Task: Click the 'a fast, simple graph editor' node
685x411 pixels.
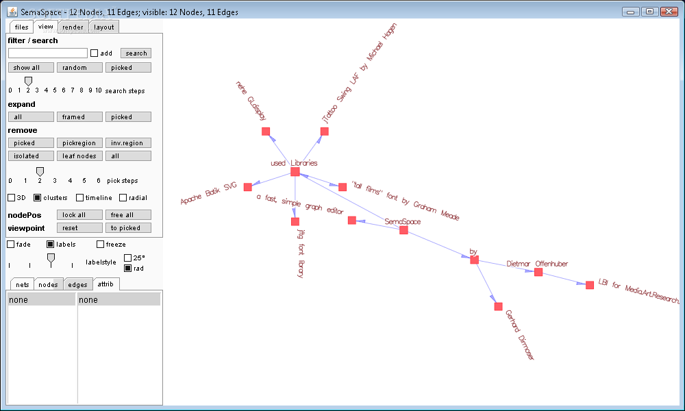Action: tap(352, 220)
